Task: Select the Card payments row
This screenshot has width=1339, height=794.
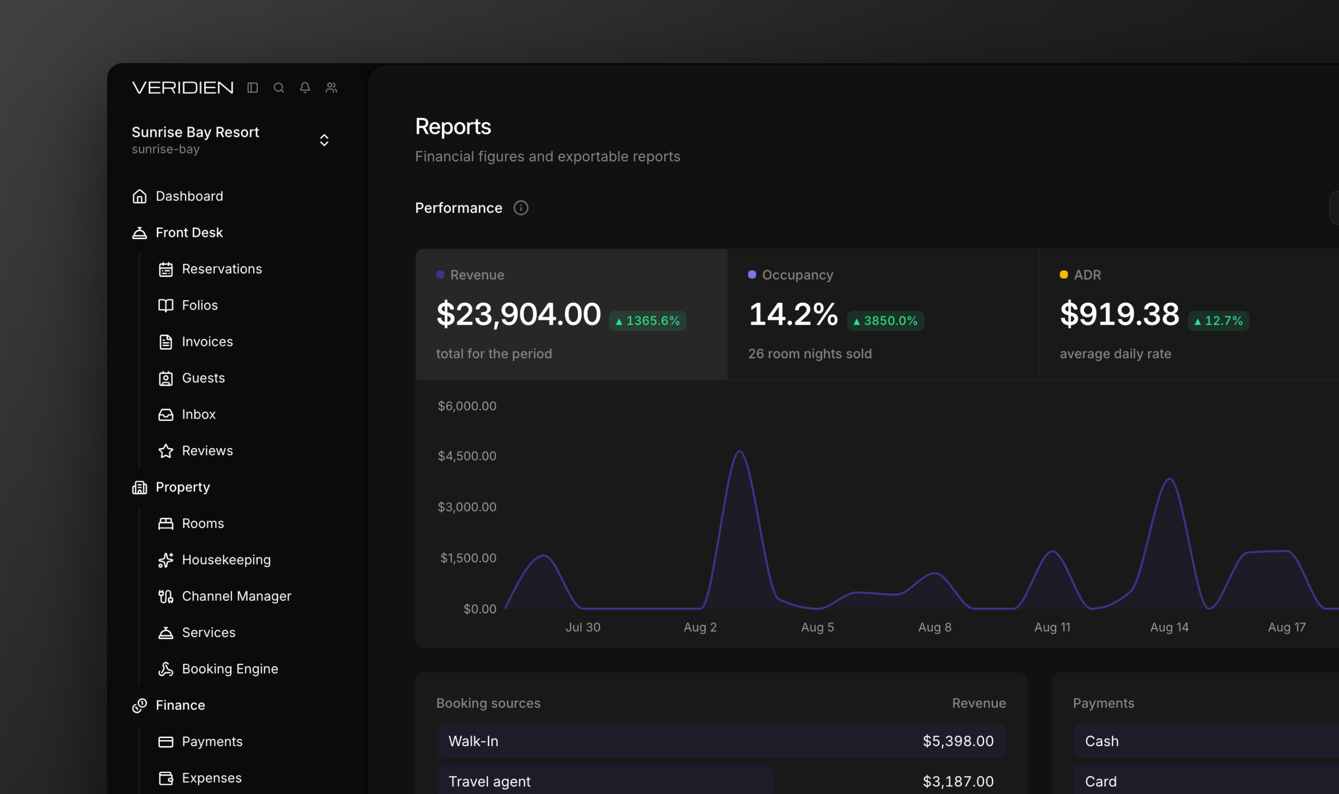Action: [x=1206, y=780]
